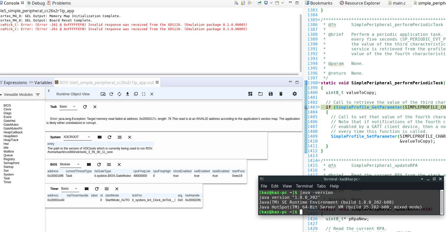Toggle word wrap in console
This screenshot has width=446, height=232.
click(250, 3)
